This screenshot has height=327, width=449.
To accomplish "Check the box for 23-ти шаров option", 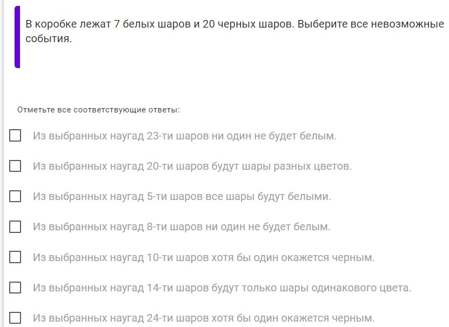I will [x=15, y=135].
